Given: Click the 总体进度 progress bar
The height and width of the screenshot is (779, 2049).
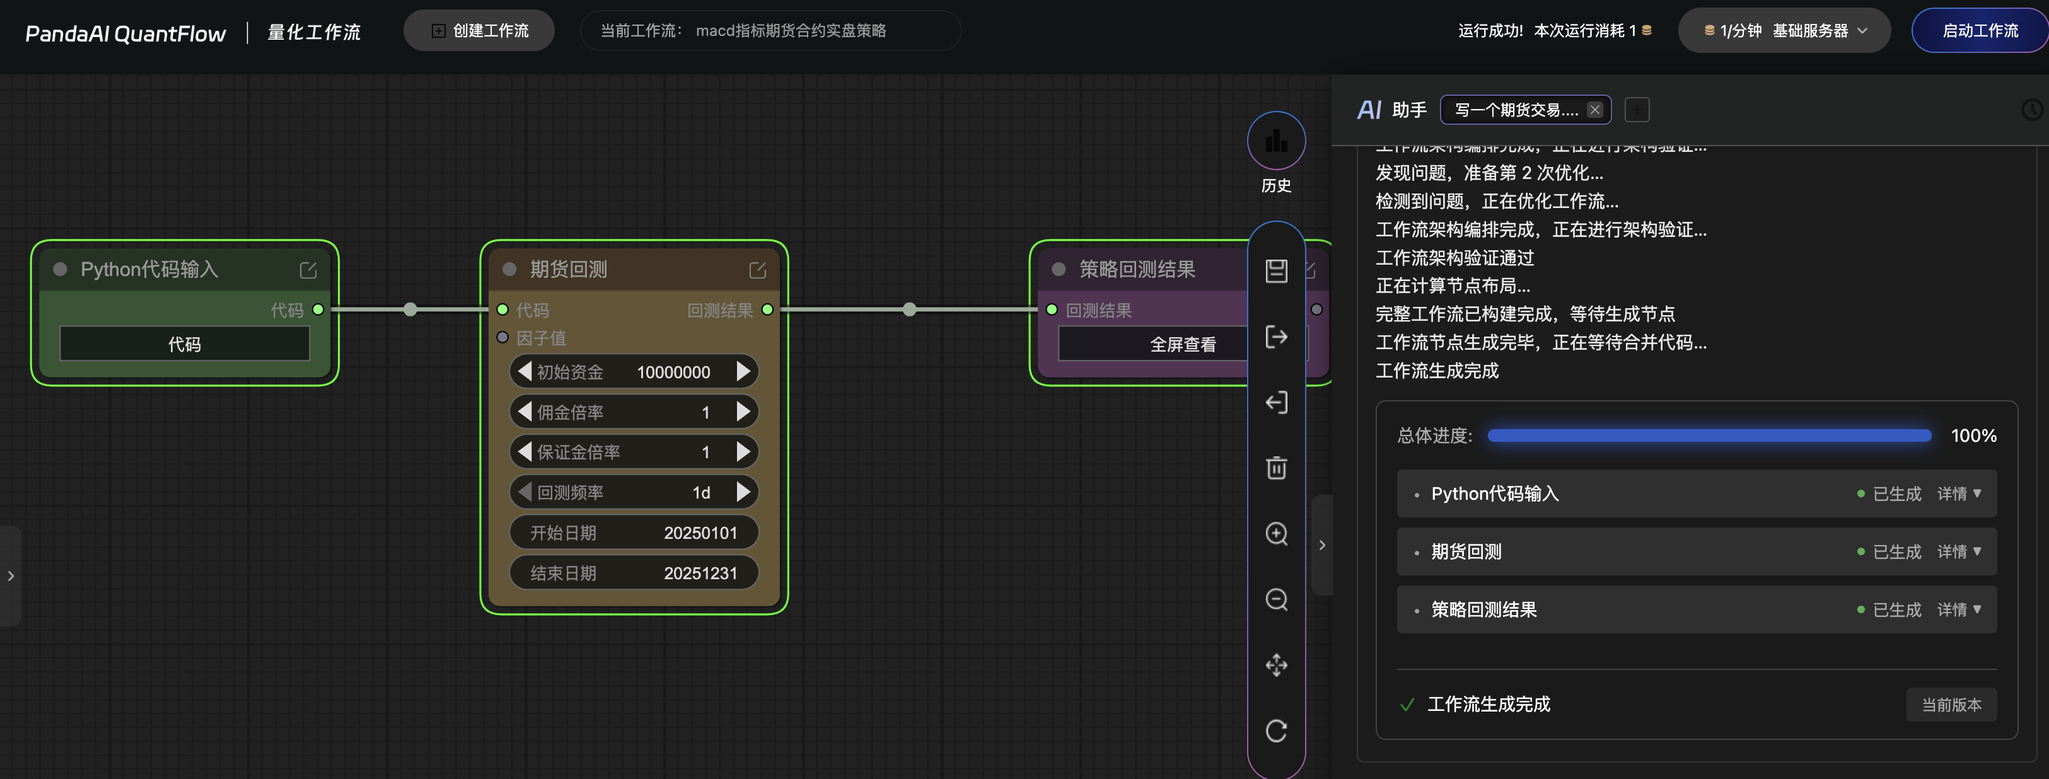Looking at the screenshot, I should (1709, 436).
